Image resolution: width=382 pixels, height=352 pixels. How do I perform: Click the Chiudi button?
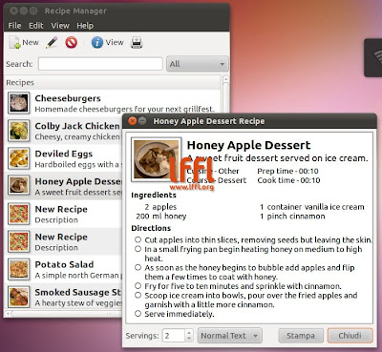[350, 336]
